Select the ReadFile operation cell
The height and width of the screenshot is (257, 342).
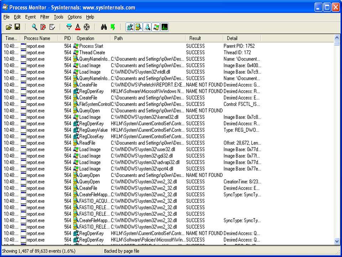point(87,143)
